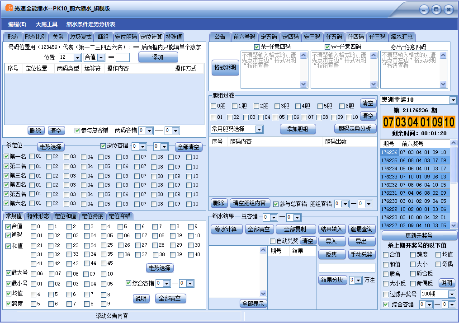Expand the 常用胆码选择 dropdown
Screen dimensions: 459x323
pyautogui.click(x=259, y=129)
